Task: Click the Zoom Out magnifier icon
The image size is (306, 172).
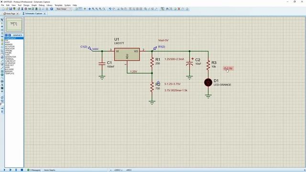Action: [97, 9]
